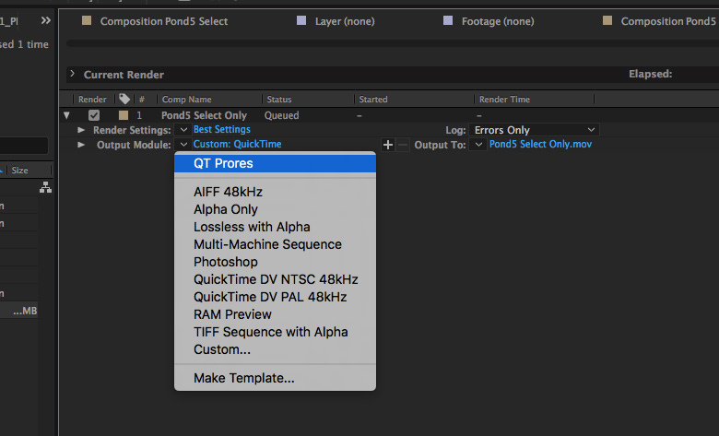719x436 pixels.
Task: Add another output module with plus icon
Action: coord(388,145)
